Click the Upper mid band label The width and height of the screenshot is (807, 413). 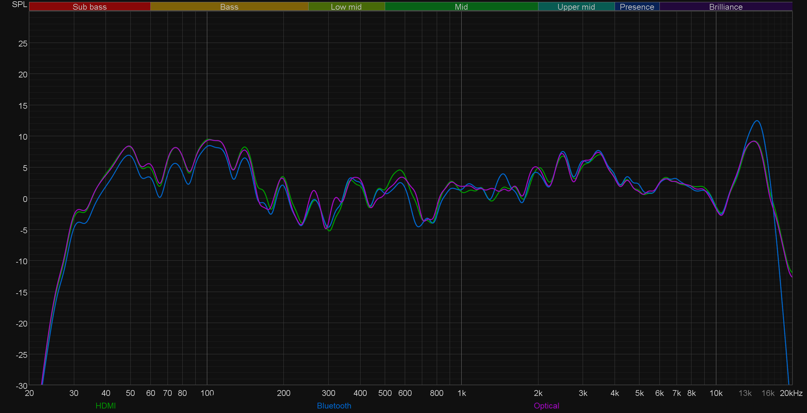576,7
